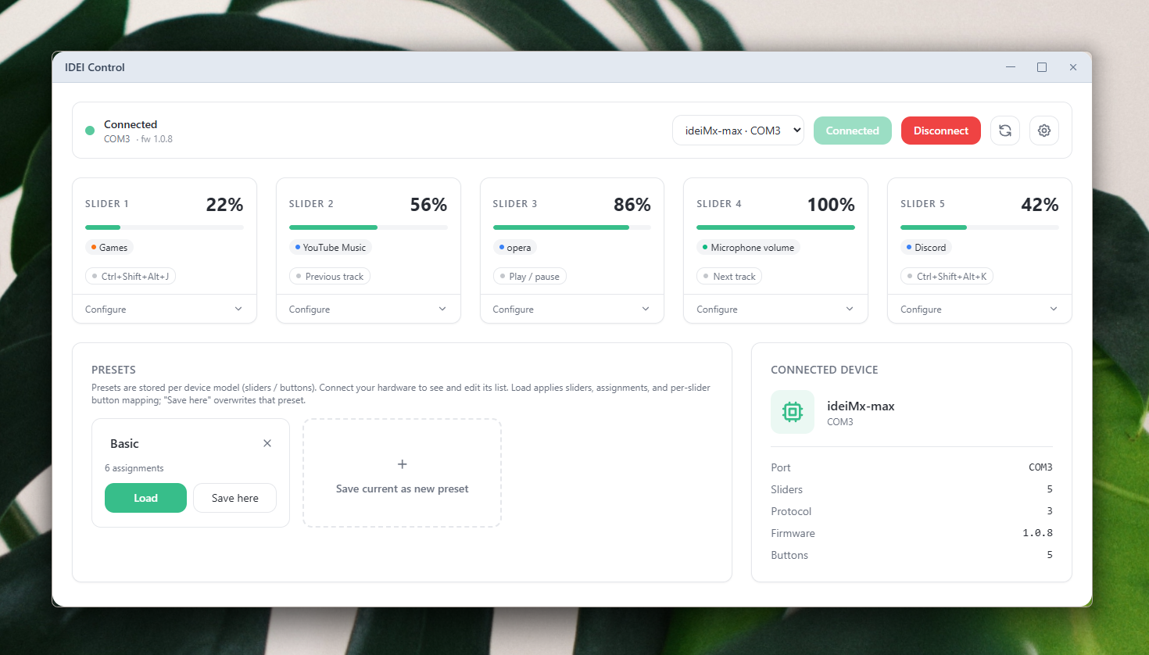
Task: Click the Next track mapping tag
Action: (729, 277)
